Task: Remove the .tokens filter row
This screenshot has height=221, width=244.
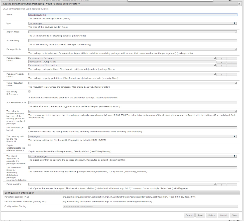Action: click(x=232, y=59)
